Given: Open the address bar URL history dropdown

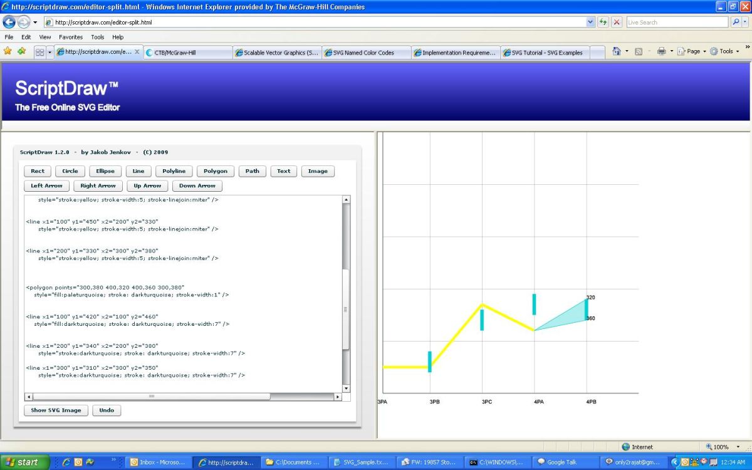Looking at the screenshot, I should click(x=590, y=22).
